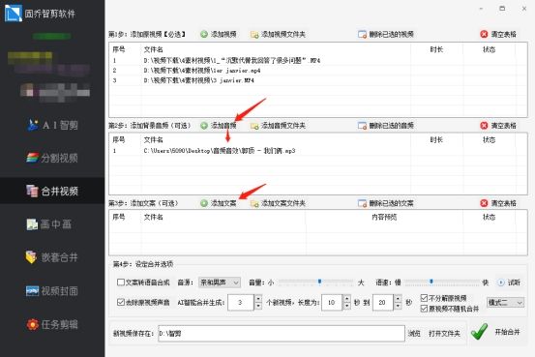This screenshot has width=535, height=357.
Task: Click the 固乔智剪软件 logo icon
Action: 13,13
